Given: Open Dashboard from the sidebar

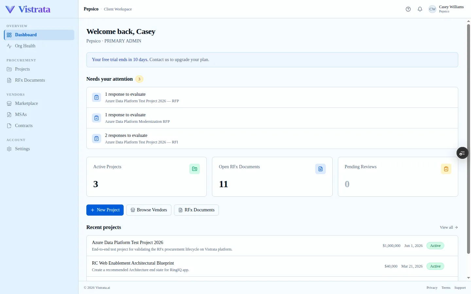Looking at the screenshot, I should pyautogui.click(x=39, y=35).
